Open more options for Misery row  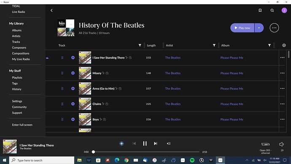[x=282, y=73]
